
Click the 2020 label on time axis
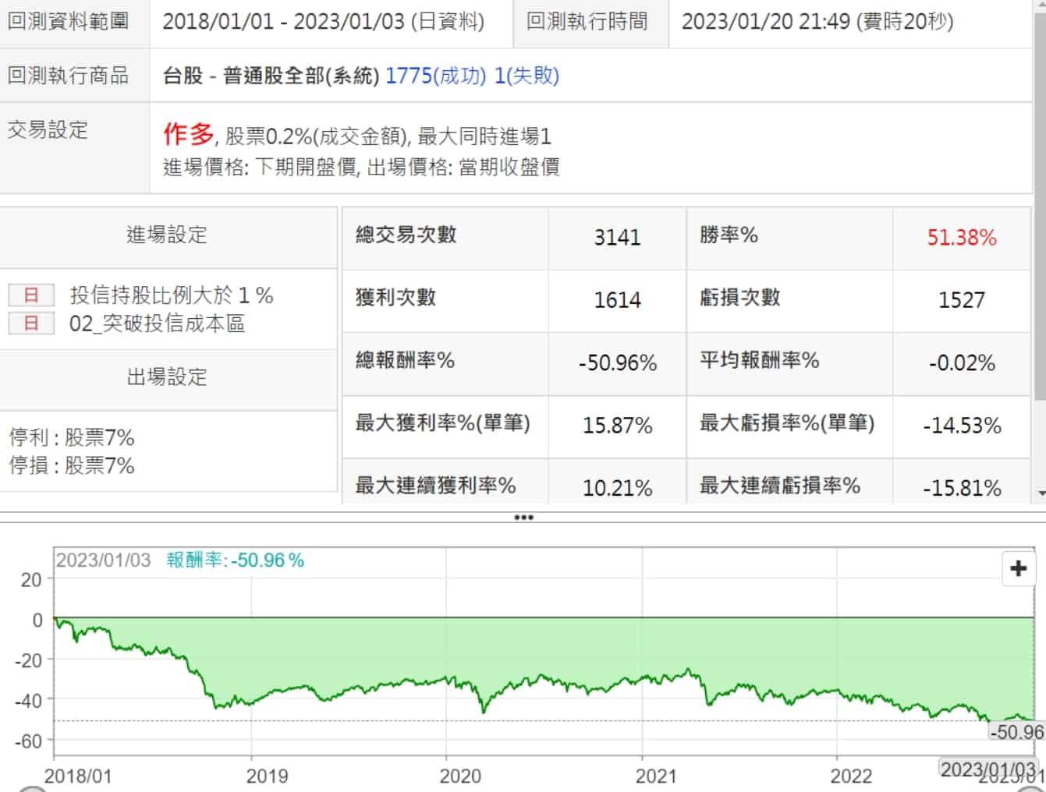460,776
